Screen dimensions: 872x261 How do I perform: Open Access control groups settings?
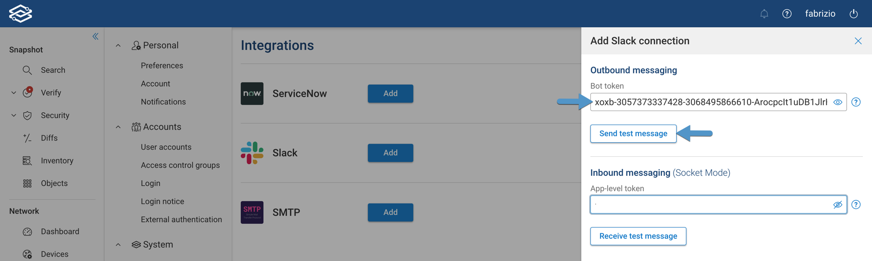pos(180,165)
